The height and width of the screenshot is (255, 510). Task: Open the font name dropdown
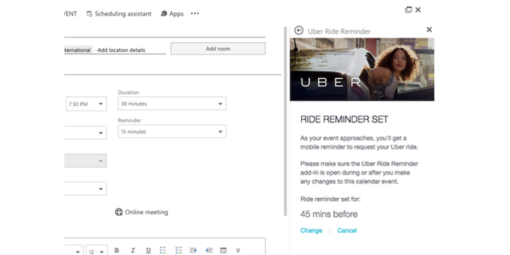click(x=74, y=252)
